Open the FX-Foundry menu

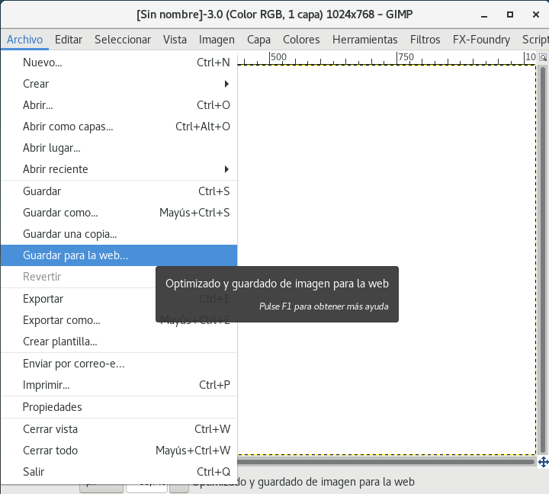click(480, 40)
